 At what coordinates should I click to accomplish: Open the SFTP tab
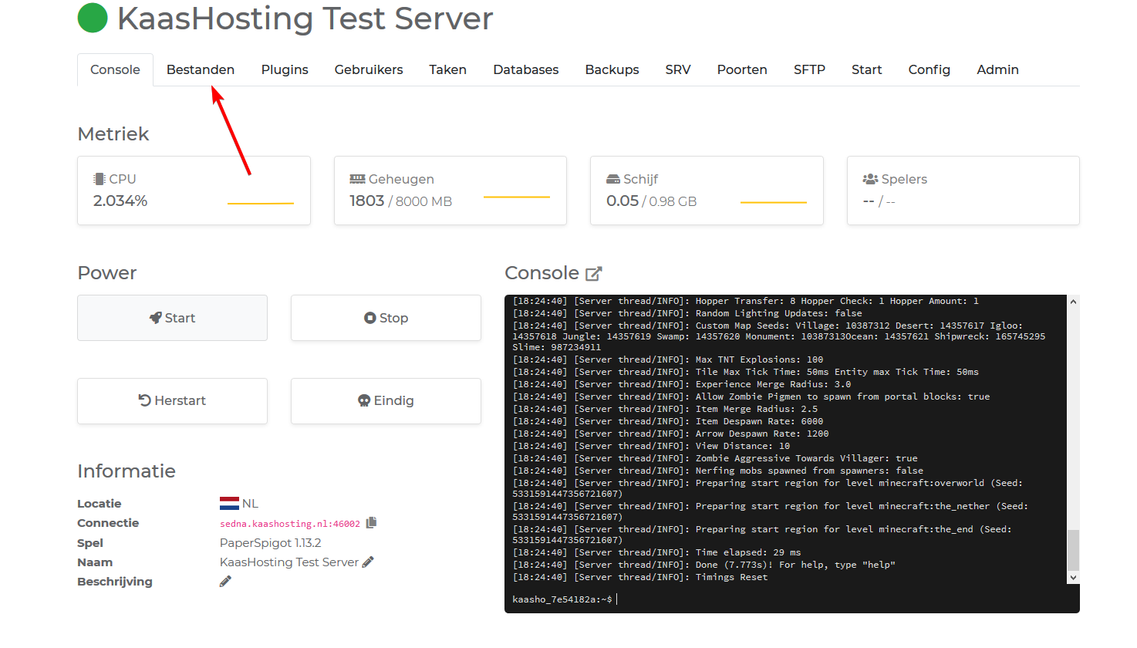click(809, 70)
